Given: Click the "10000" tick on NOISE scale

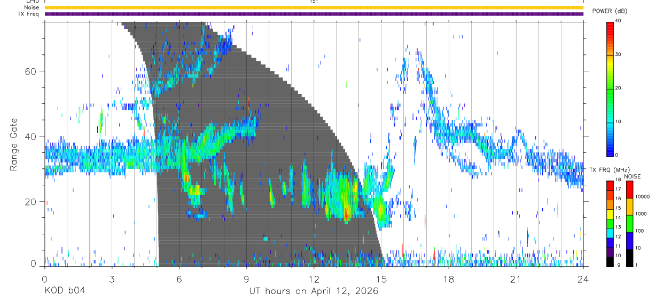Looking at the screenshot, I should 642,197.
